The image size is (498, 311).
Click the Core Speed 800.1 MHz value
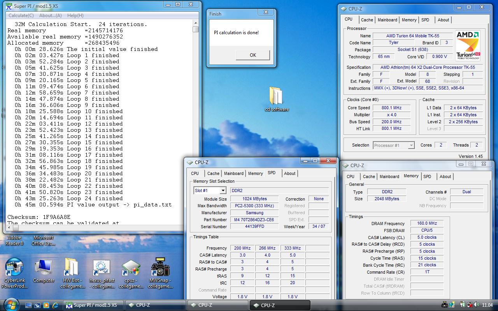click(391, 108)
